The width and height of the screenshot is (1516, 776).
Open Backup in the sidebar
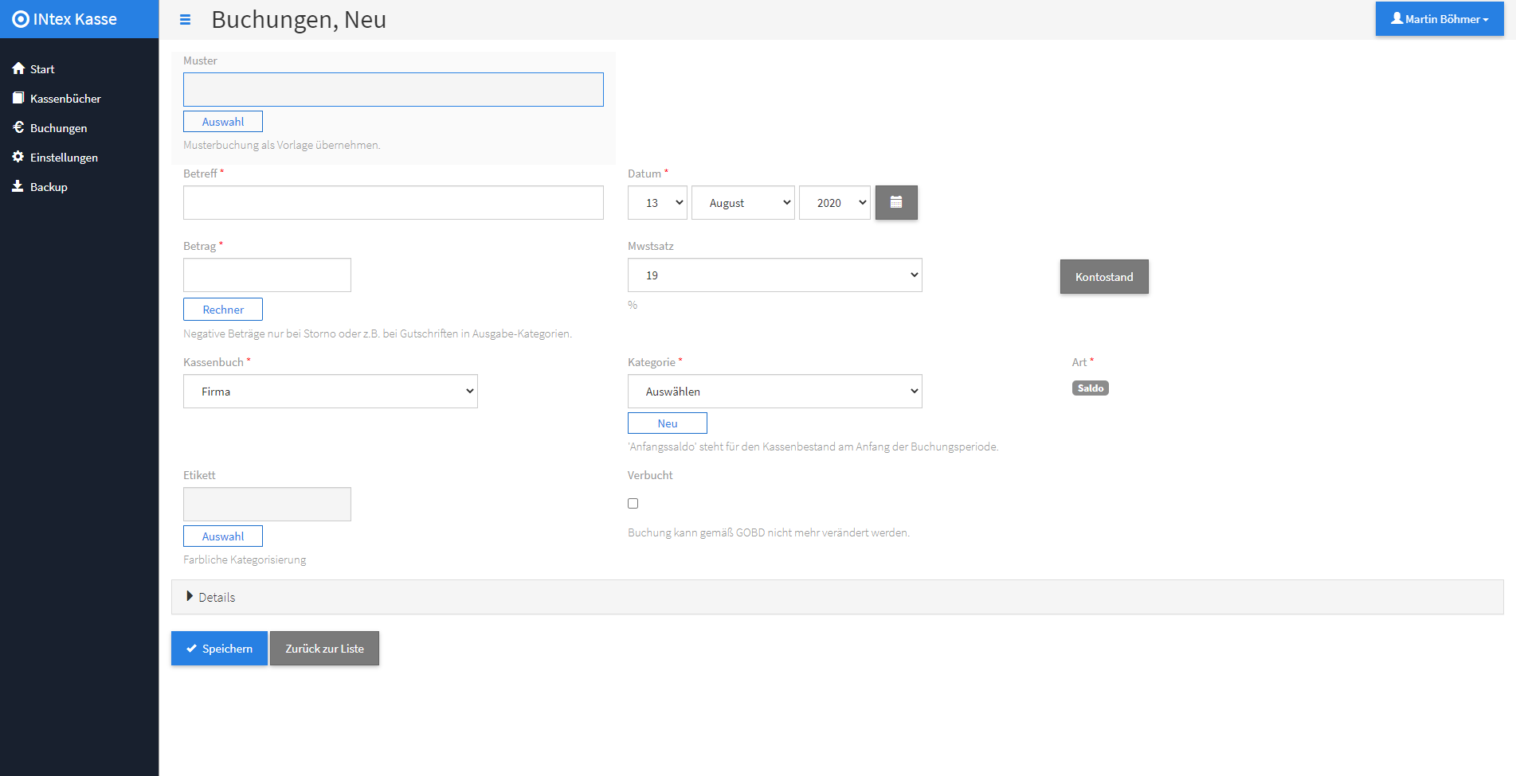(49, 187)
